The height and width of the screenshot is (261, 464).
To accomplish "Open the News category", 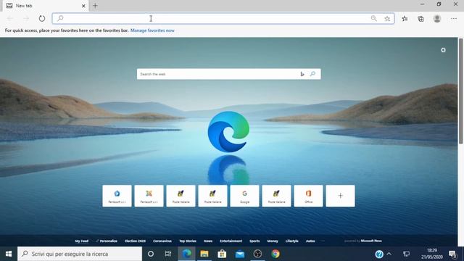I will click(x=208, y=241).
